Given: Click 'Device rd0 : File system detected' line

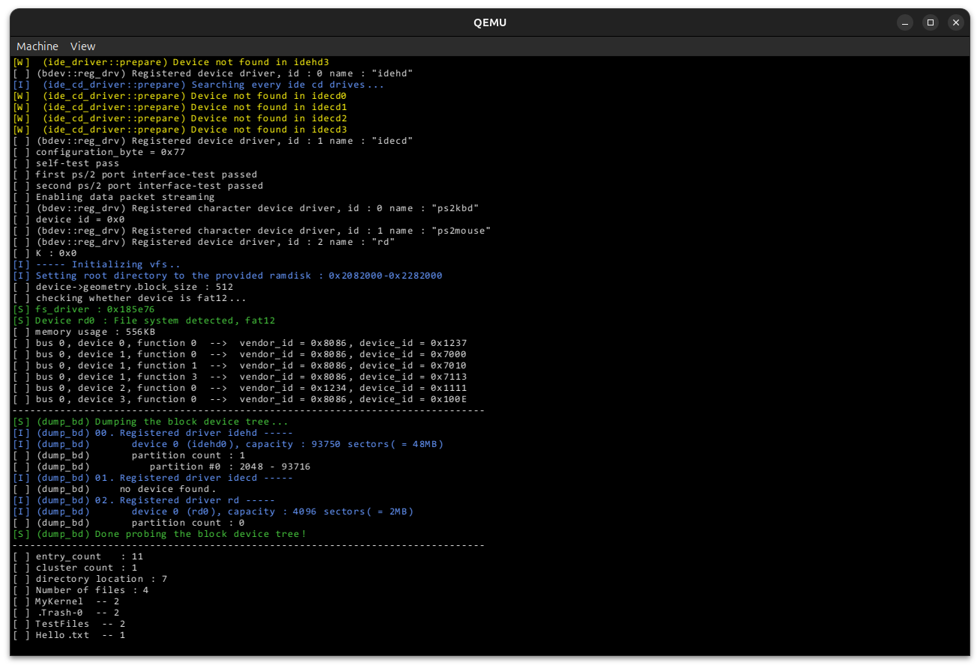Looking at the screenshot, I should [x=154, y=321].
